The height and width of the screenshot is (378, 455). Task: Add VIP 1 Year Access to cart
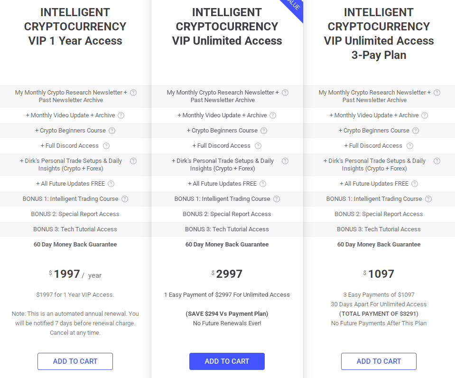click(x=75, y=361)
